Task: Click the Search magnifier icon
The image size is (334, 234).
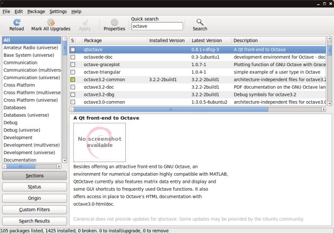Action: (x=199, y=22)
